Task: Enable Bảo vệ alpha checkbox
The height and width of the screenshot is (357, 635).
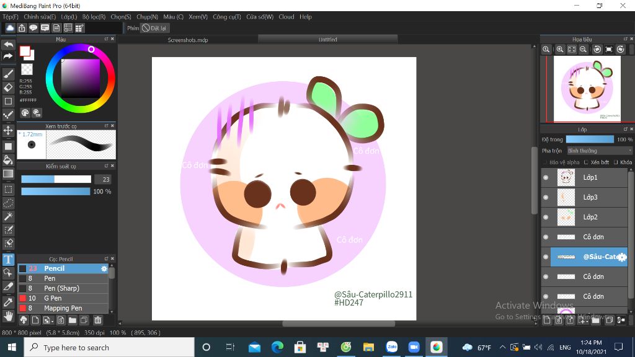Action: pos(545,162)
